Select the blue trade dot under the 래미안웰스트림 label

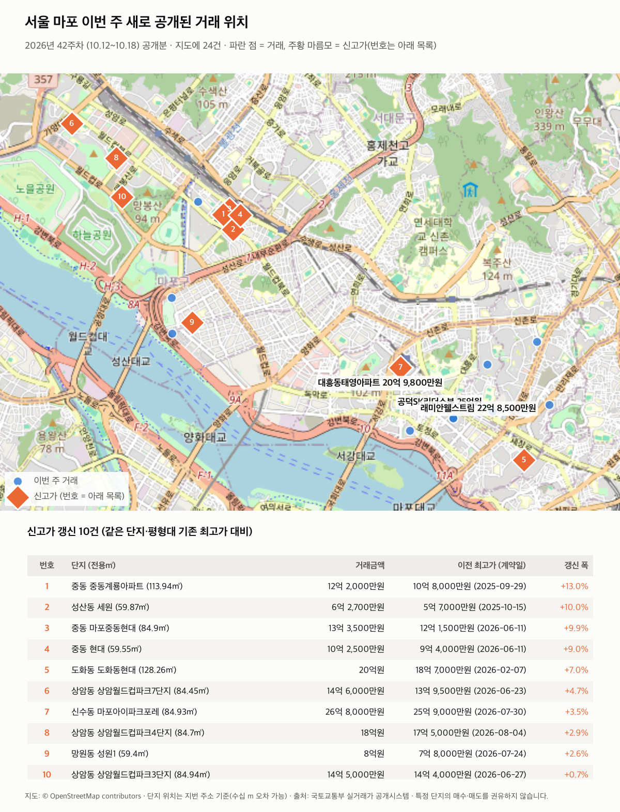(453, 418)
